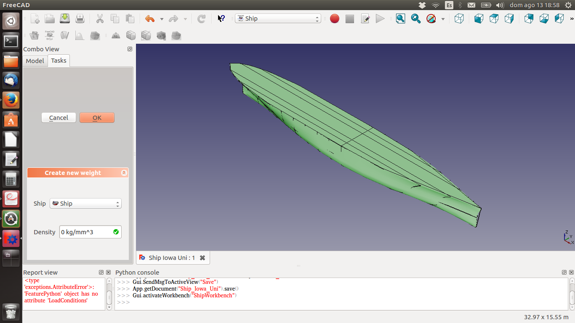575x323 pixels.
Task: Click the save document icon
Action: (65, 19)
